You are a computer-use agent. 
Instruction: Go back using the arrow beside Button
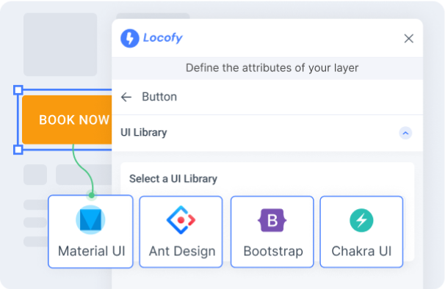pos(126,97)
